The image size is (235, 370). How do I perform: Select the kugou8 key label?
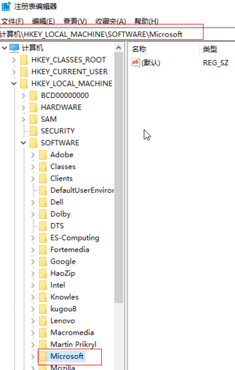click(63, 309)
